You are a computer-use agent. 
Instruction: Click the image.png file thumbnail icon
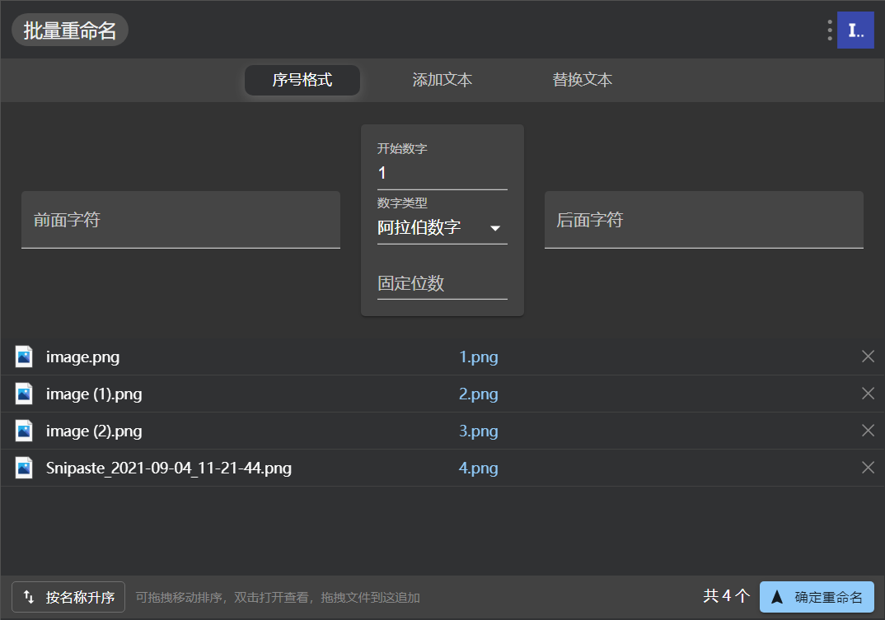pos(23,357)
